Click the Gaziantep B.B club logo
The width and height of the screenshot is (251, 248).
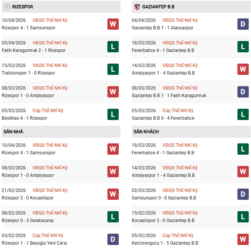point(137,7)
